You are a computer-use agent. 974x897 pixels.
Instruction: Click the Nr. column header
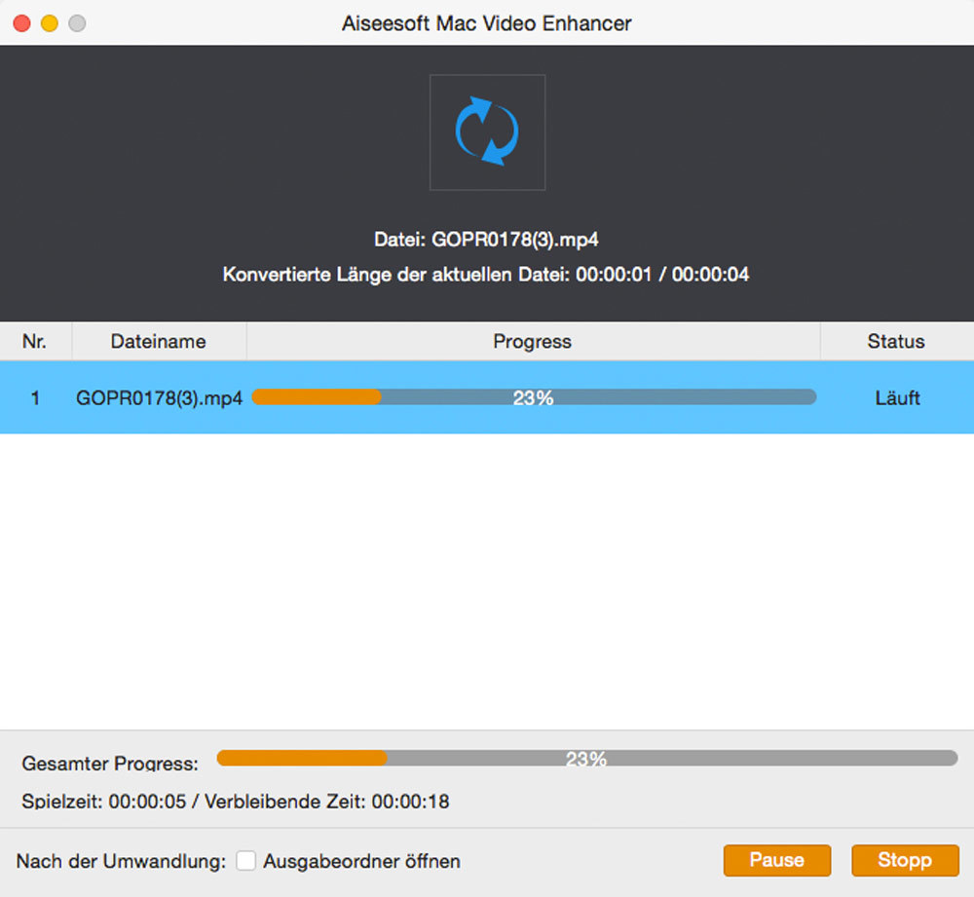35,341
